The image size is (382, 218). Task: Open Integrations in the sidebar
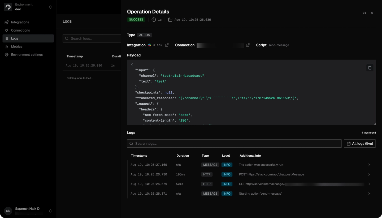28,22
